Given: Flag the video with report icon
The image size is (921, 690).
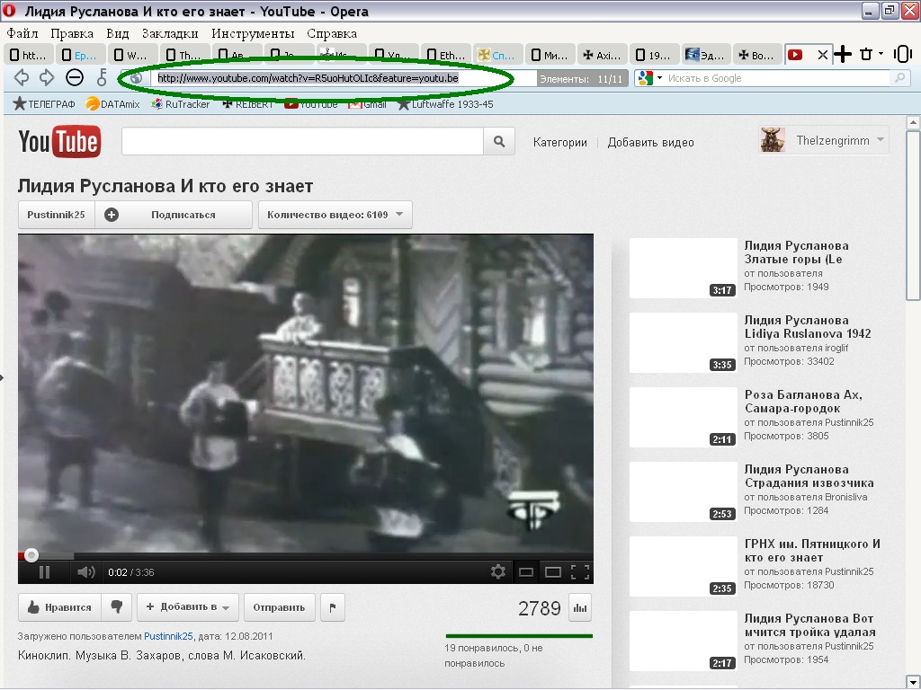Looking at the screenshot, I should (x=332, y=607).
